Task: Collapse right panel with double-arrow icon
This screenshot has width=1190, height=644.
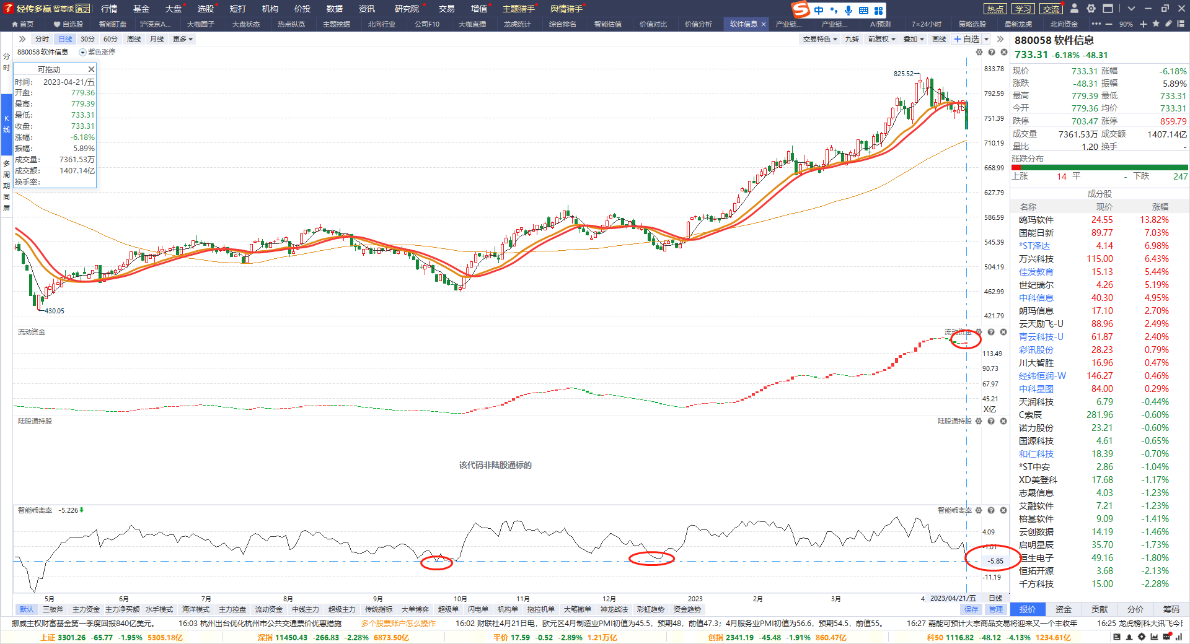Action: (1000, 39)
